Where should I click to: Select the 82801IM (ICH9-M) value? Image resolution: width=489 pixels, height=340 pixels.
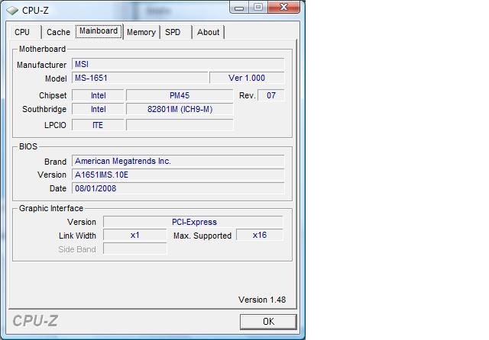180,109
